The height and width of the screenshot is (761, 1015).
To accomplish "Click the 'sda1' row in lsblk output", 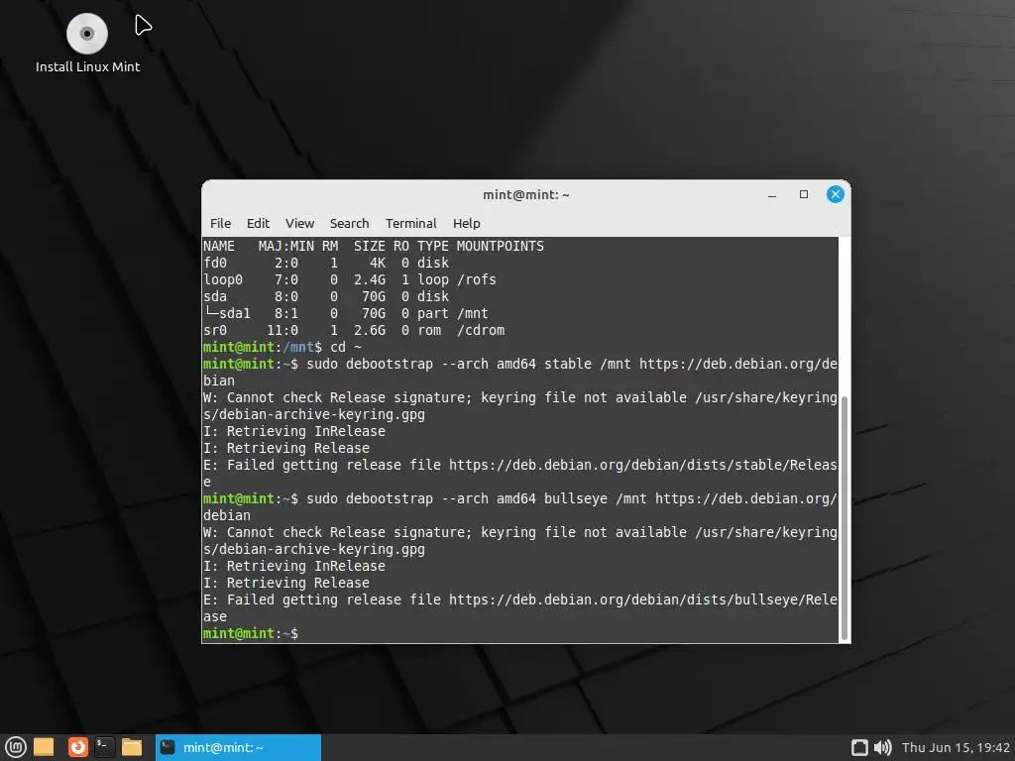I will coord(346,313).
